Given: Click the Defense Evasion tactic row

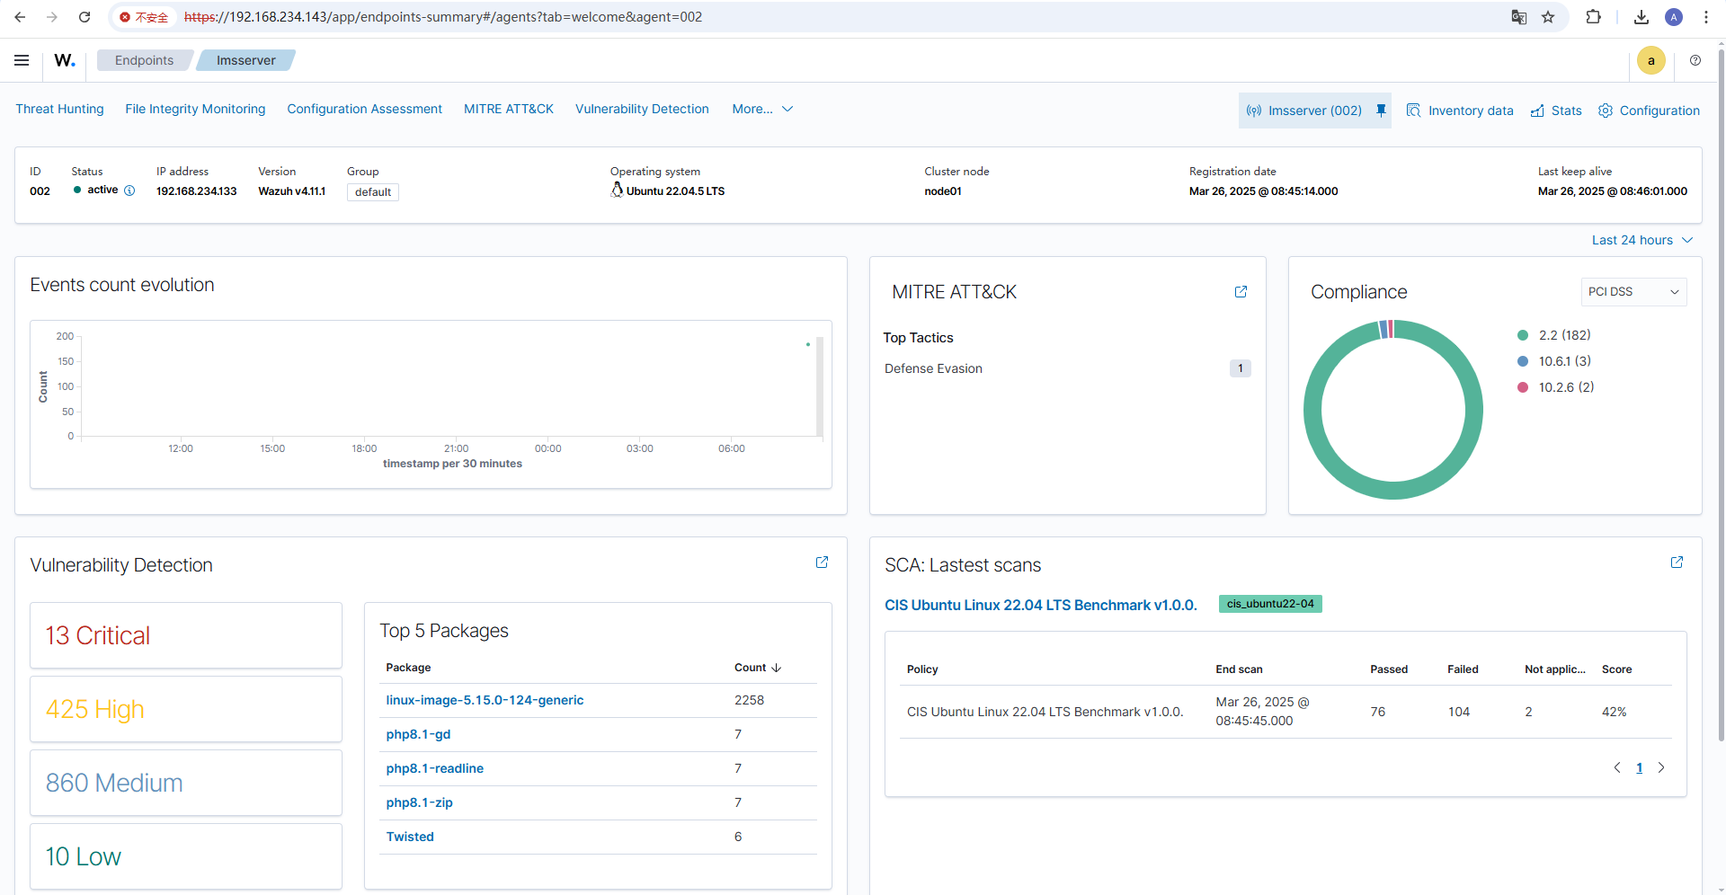Looking at the screenshot, I should [1067, 368].
